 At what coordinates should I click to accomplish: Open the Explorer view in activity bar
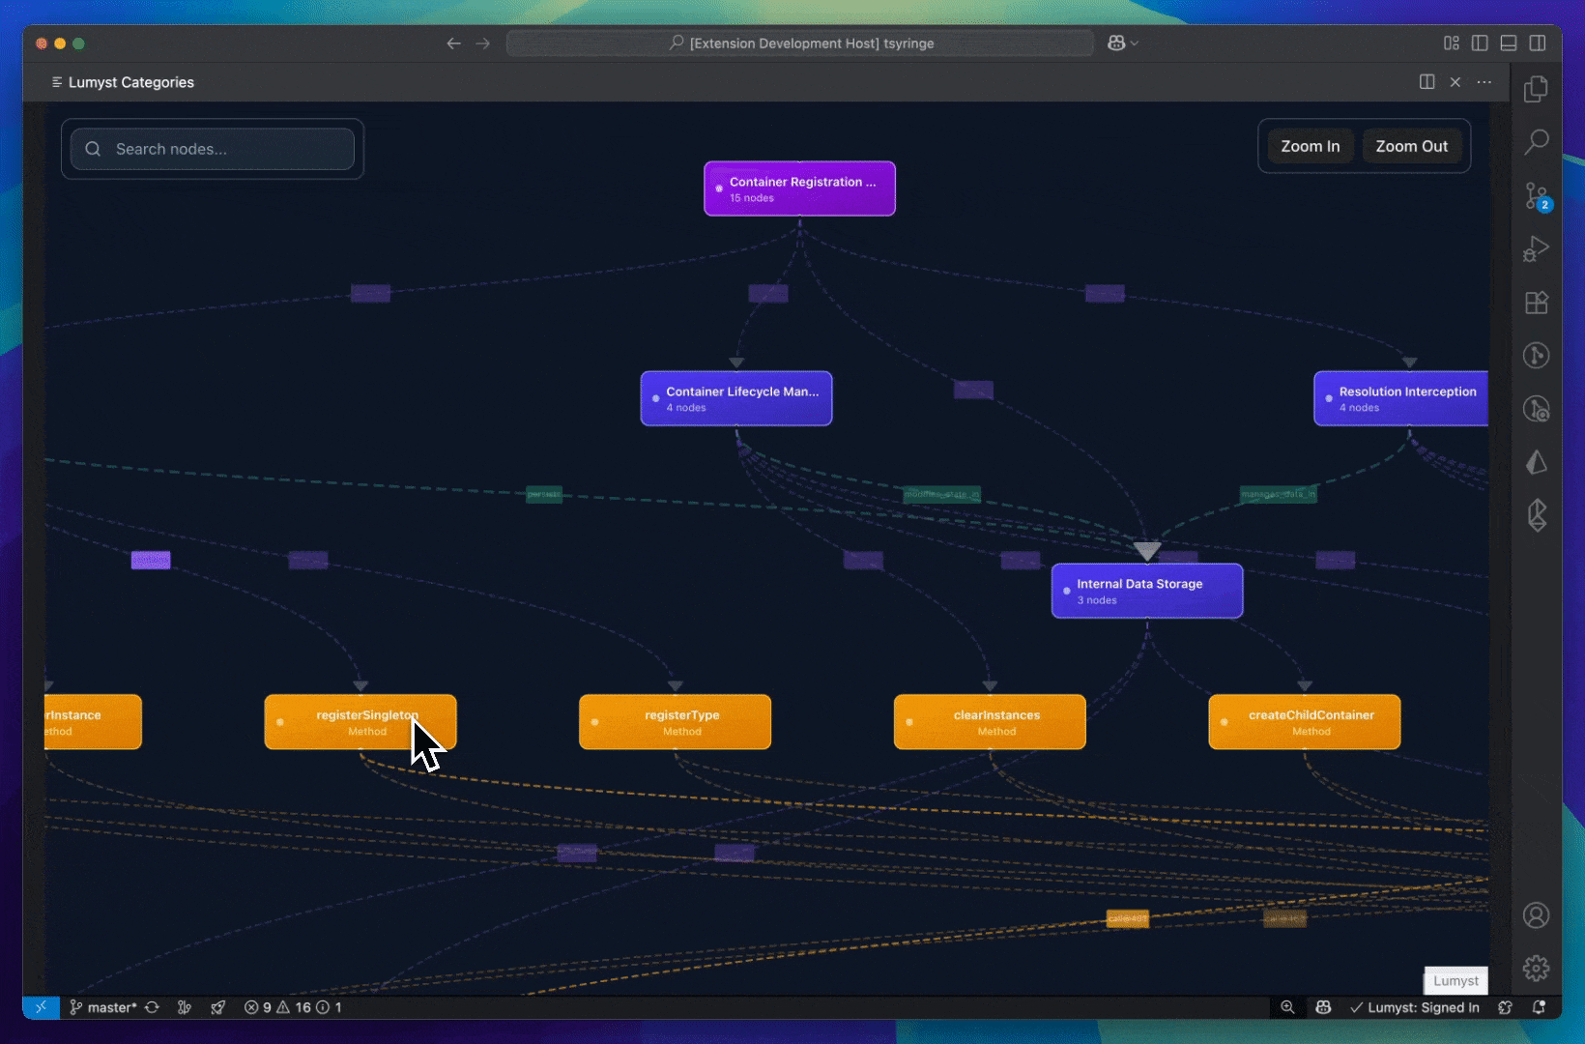point(1536,89)
